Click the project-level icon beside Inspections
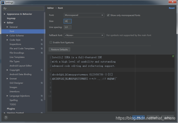Image resolution: width=178 pixels, height=123 pixels. click(42, 44)
